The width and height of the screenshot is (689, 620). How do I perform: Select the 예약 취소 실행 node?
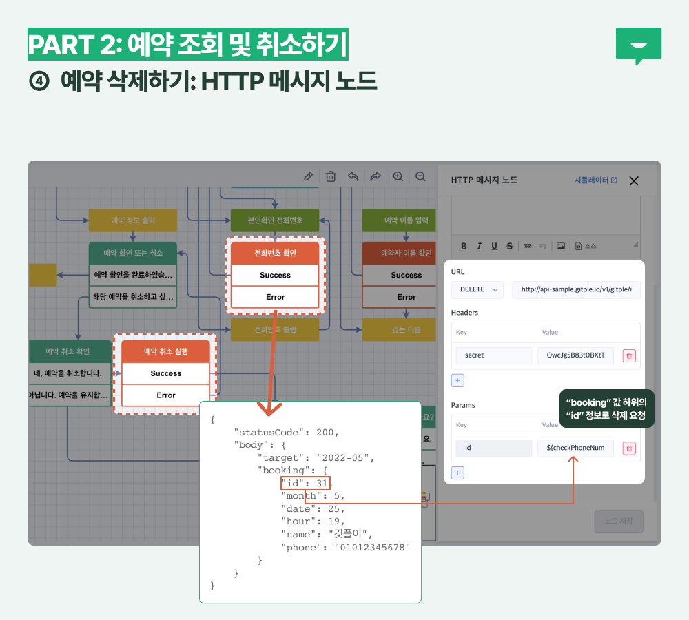coord(165,351)
